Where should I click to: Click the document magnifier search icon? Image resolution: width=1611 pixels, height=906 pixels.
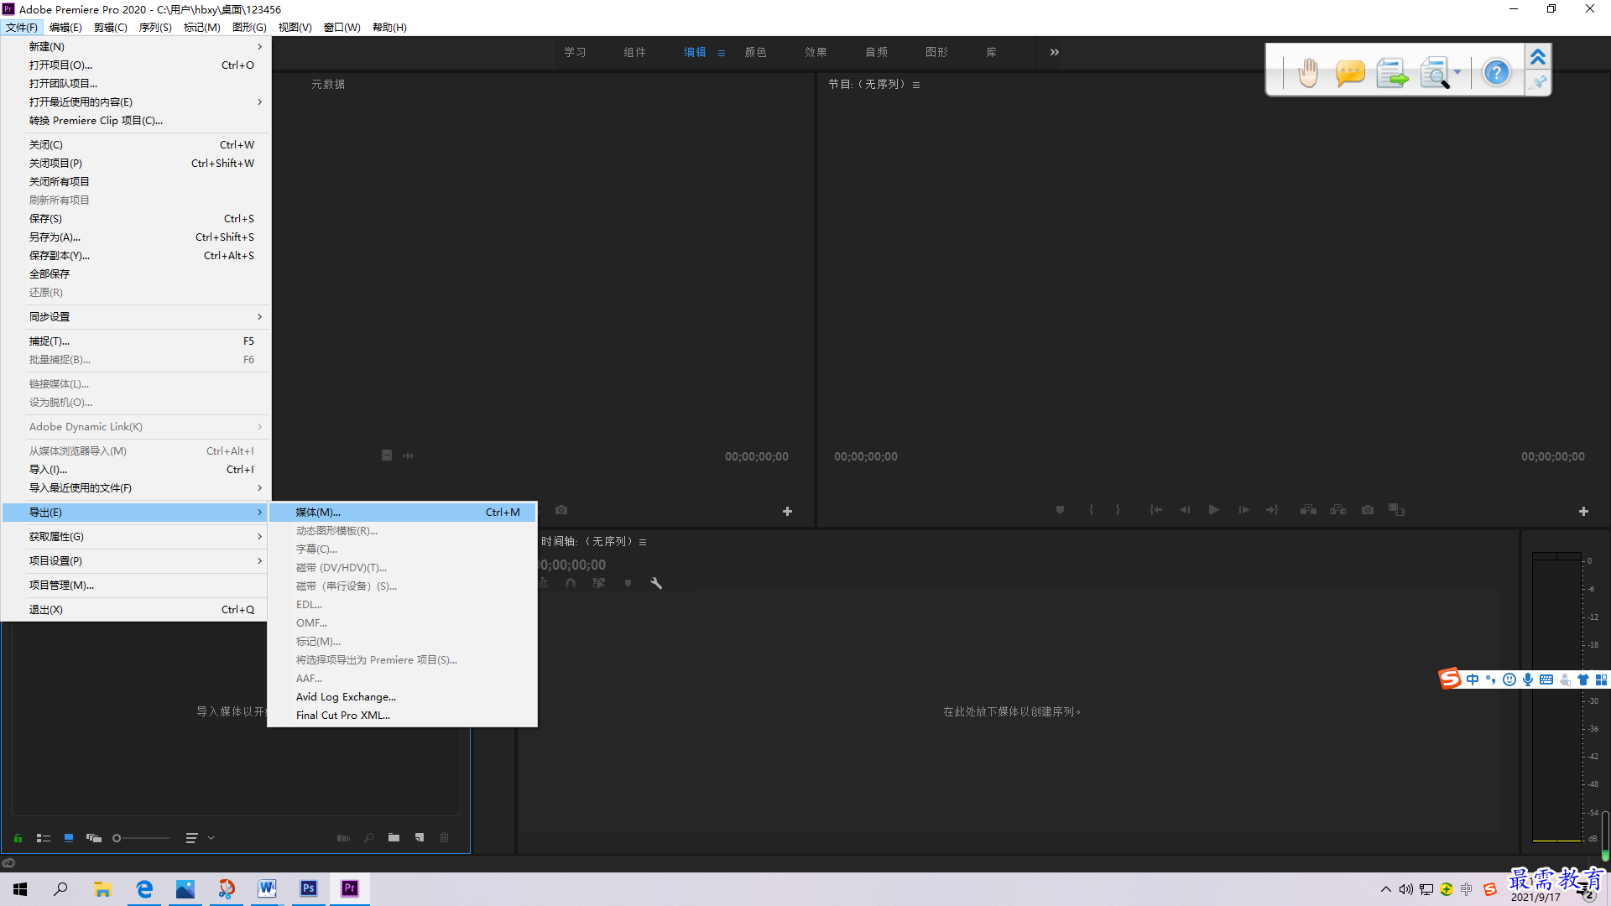[x=1435, y=73]
